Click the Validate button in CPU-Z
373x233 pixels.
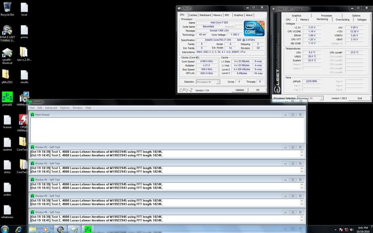[240, 90]
